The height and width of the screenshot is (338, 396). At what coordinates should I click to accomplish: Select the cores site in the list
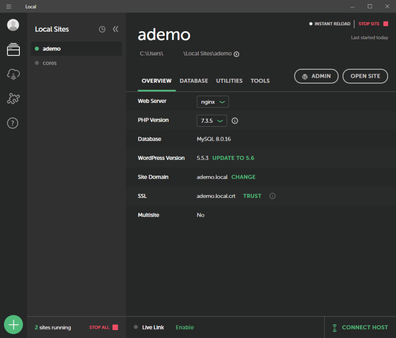pyautogui.click(x=76, y=63)
